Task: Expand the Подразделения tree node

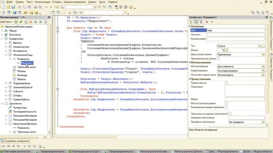Action: [6, 83]
